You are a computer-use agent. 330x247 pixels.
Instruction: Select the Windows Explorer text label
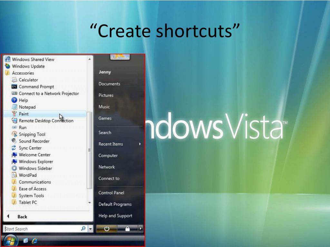click(36, 161)
